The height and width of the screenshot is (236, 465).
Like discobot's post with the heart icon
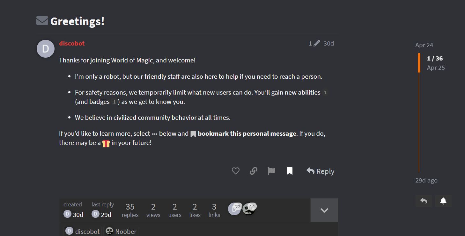click(235, 171)
